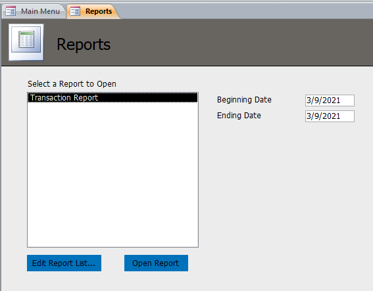
Task: Click the dark gray header banner
Action: (238, 42)
